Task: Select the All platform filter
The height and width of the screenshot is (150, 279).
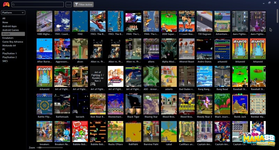Action: pos(4,18)
